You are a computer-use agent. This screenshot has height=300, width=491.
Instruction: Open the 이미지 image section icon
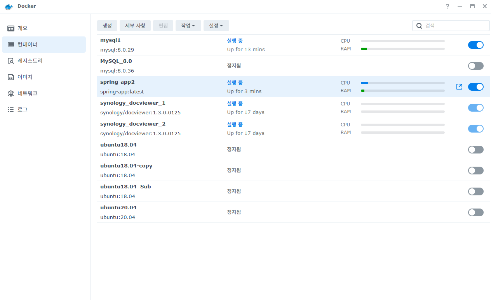coord(11,77)
